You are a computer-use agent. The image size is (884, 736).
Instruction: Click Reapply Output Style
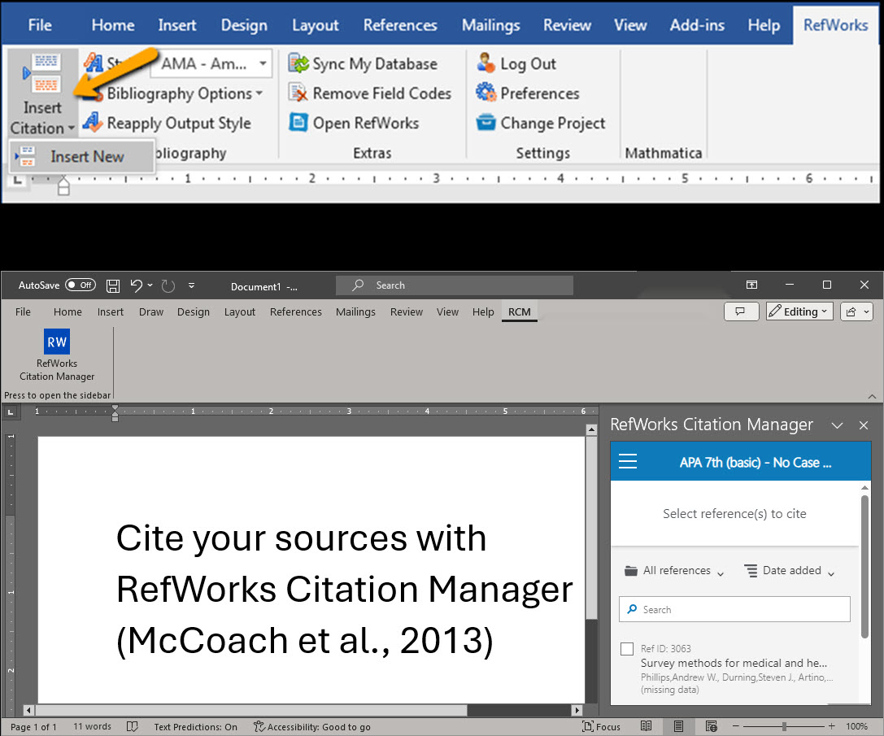click(x=167, y=123)
